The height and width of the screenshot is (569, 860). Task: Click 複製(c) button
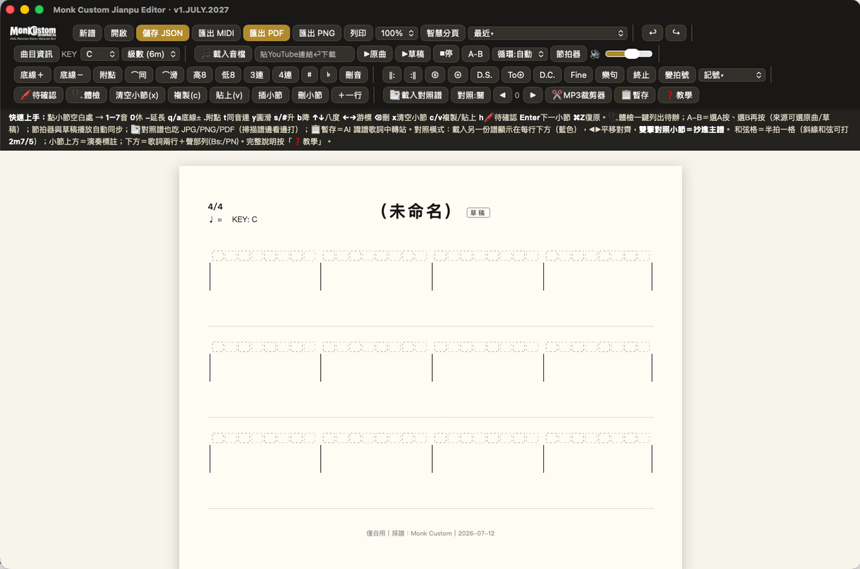coord(187,95)
